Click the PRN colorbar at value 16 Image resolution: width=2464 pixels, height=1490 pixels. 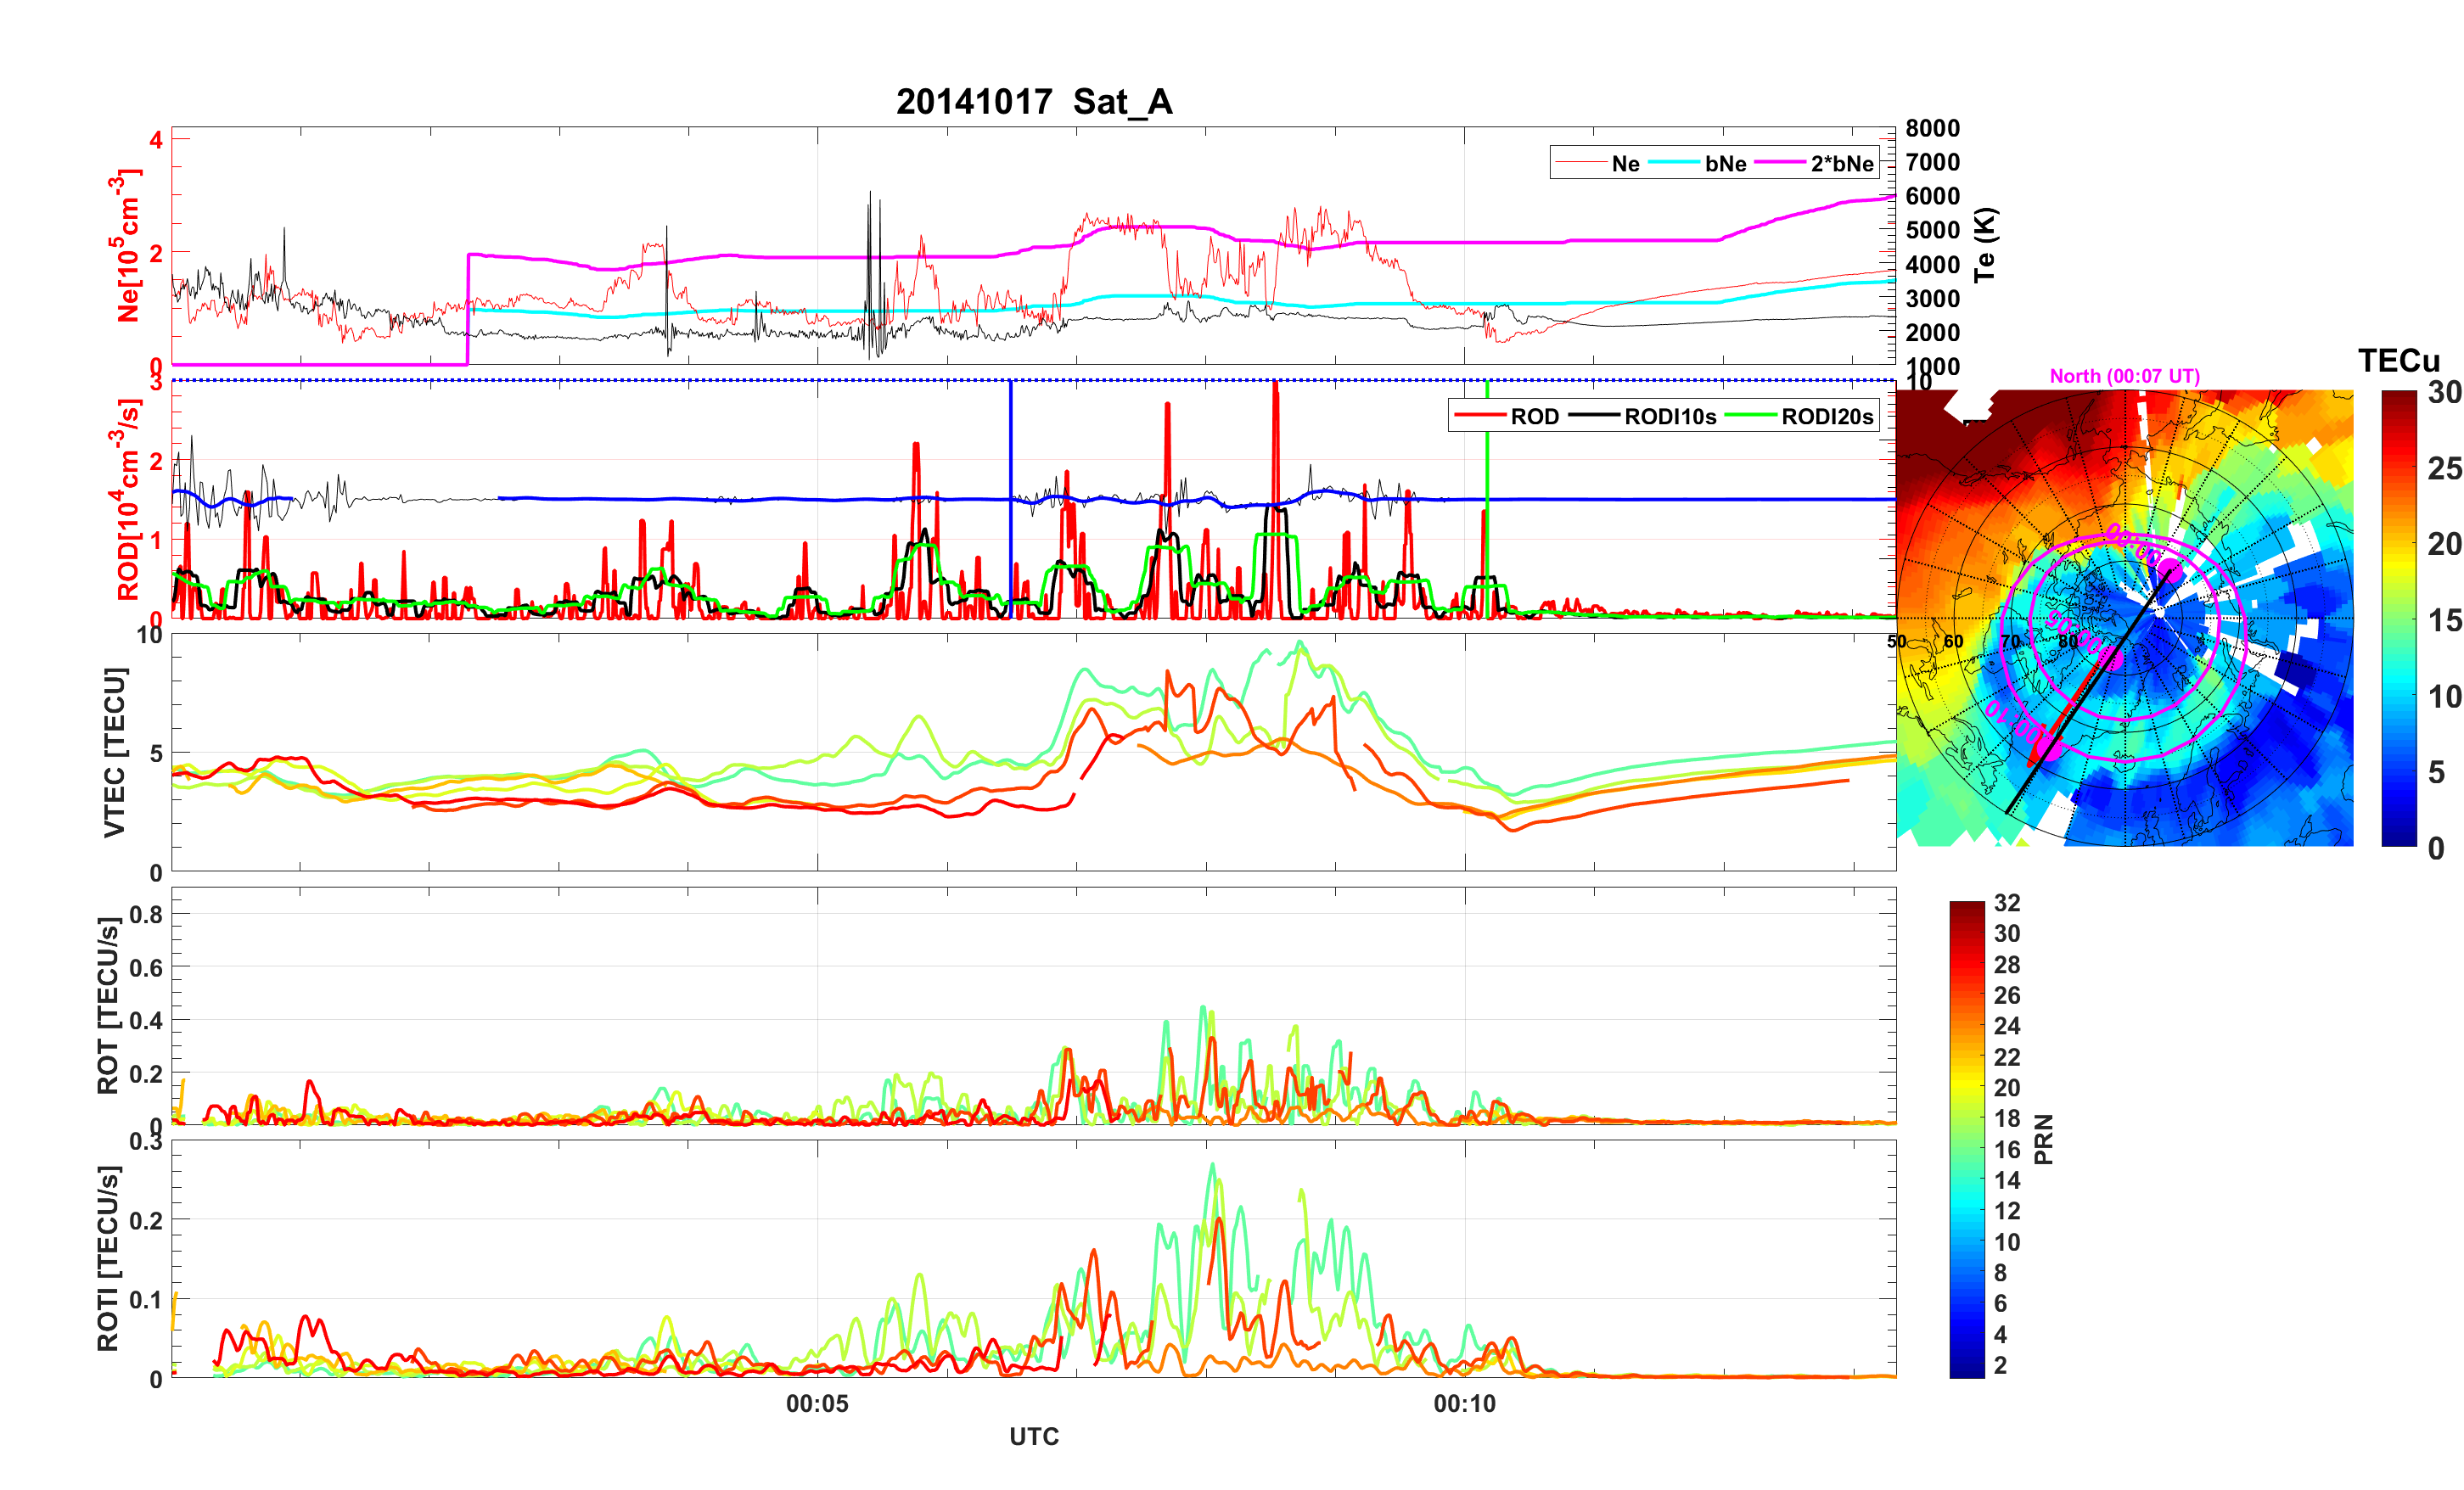pos(1967,1149)
